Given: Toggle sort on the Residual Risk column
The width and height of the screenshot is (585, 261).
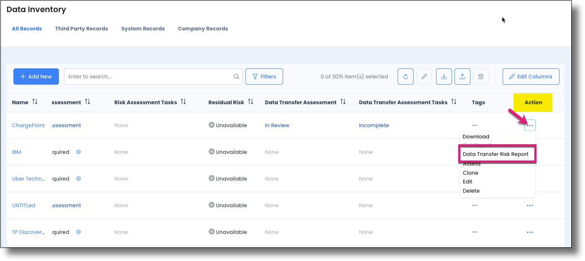Looking at the screenshot, I should tap(250, 102).
